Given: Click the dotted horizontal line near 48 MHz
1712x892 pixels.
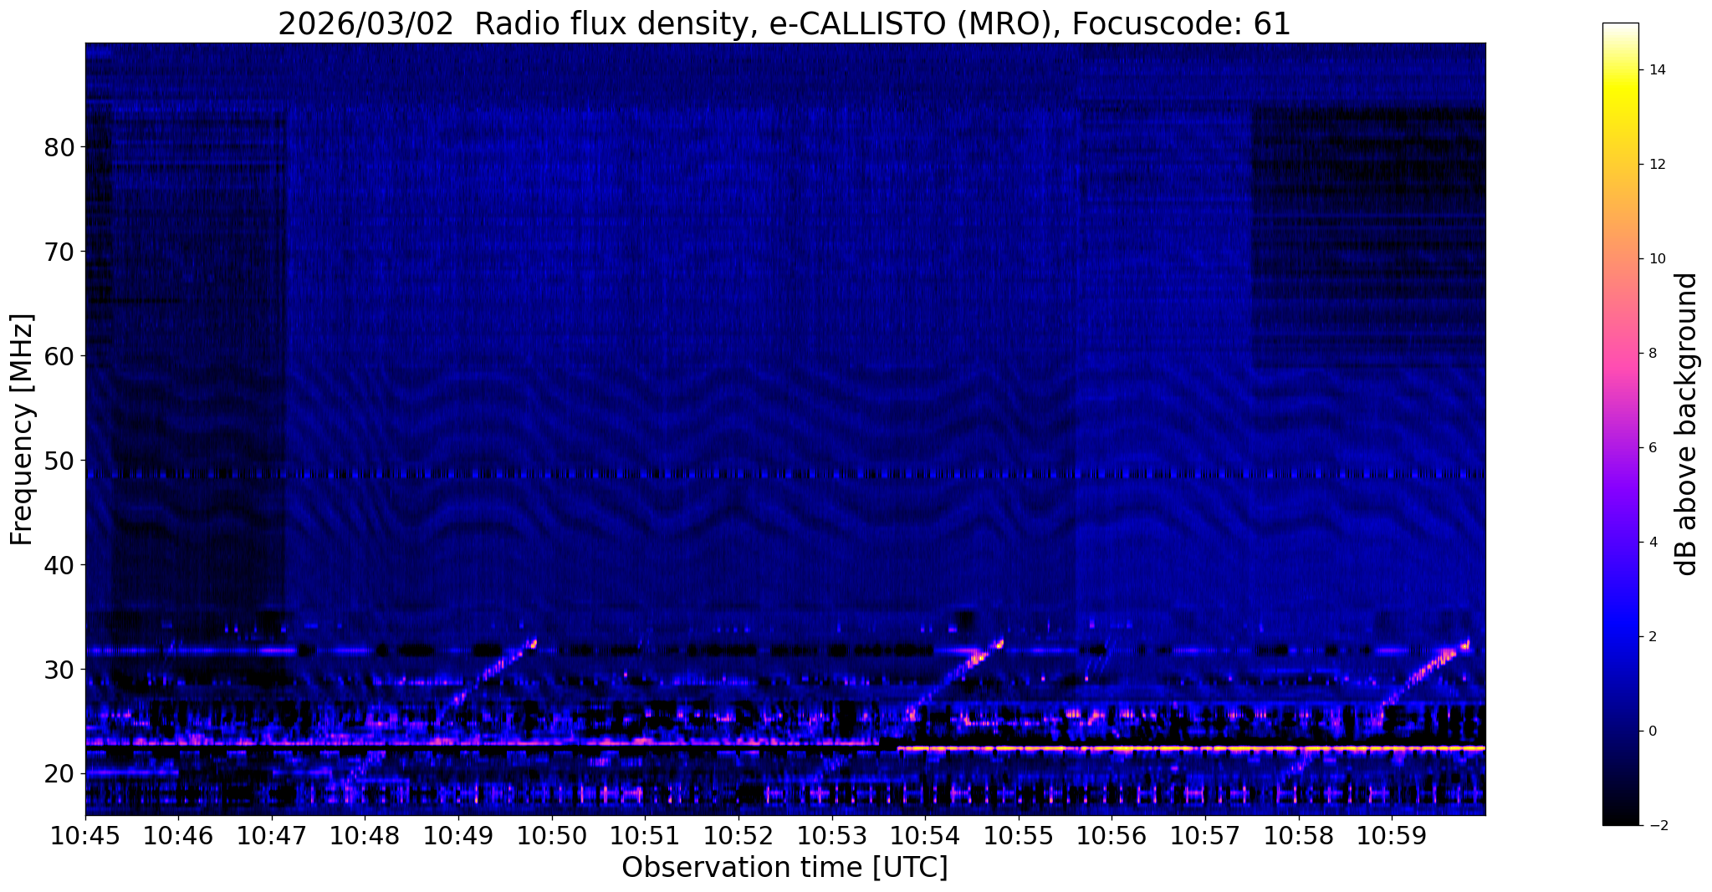Looking at the screenshot, I should coord(785,474).
